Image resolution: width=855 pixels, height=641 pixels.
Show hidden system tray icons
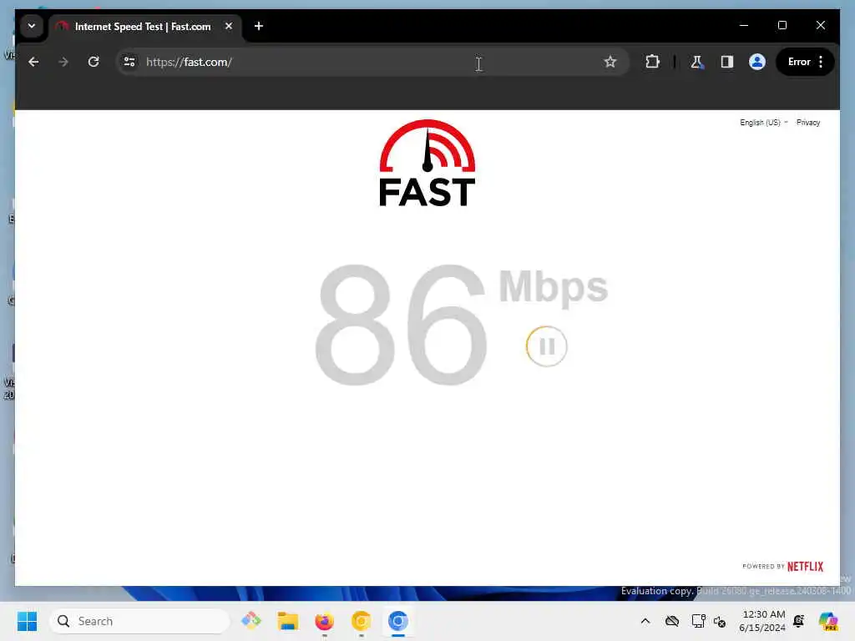tap(645, 621)
